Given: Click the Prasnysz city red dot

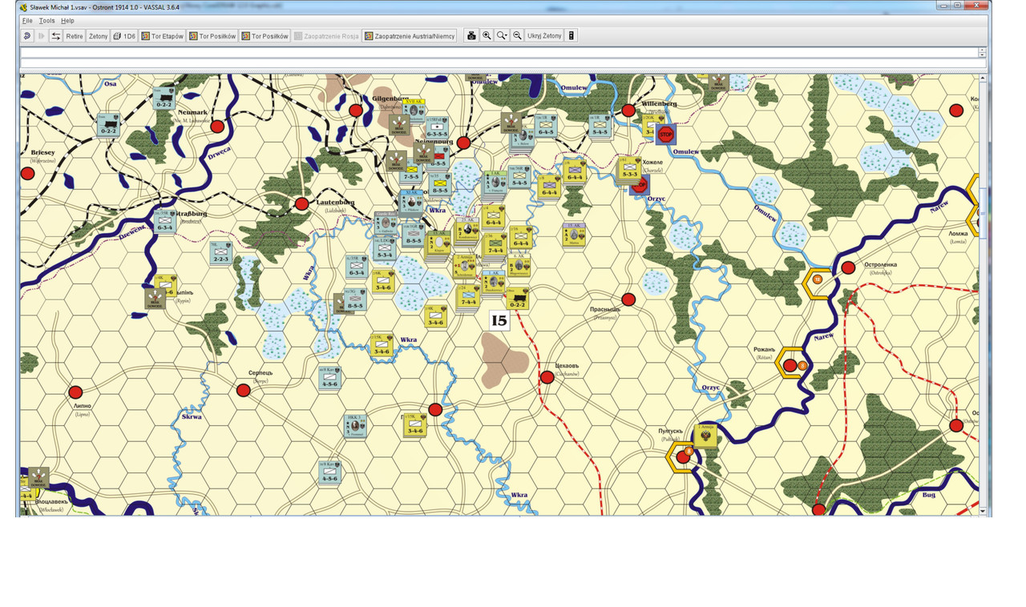Looking at the screenshot, I should [x=628, y=299].
